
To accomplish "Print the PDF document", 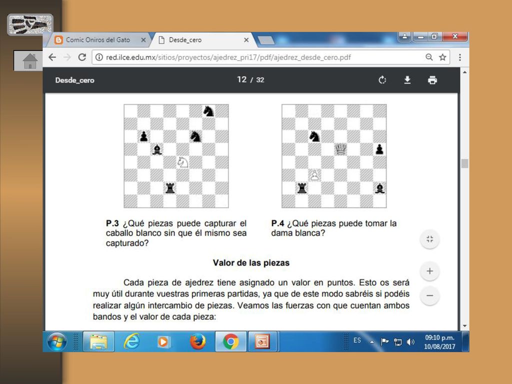I will 432,80.
